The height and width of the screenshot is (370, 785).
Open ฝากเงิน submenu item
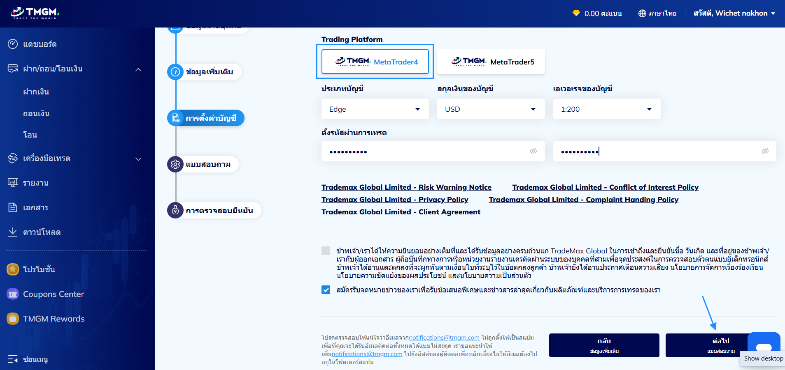36,92
